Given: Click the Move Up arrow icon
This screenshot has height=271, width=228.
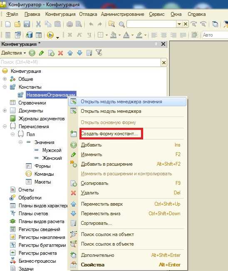Looking at the screenshot, I should [70, 53].
